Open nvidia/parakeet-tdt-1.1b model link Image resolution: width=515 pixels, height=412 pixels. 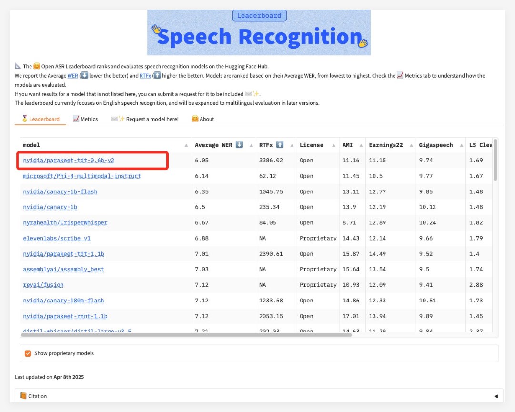pos(63,254)
